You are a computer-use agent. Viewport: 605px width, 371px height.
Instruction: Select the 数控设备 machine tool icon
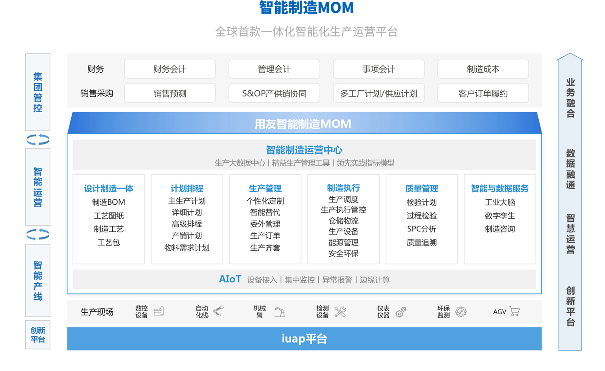pyautogui.click(x=159, y=312)
